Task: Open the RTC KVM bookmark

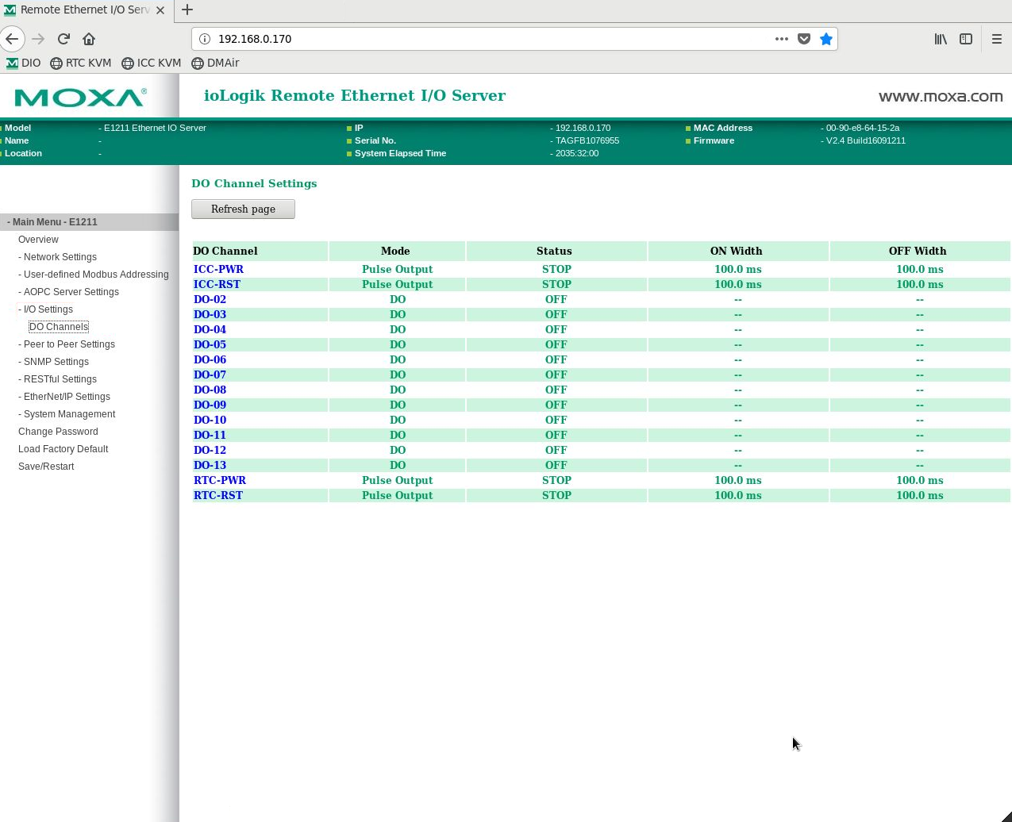Action: [81, 63]
